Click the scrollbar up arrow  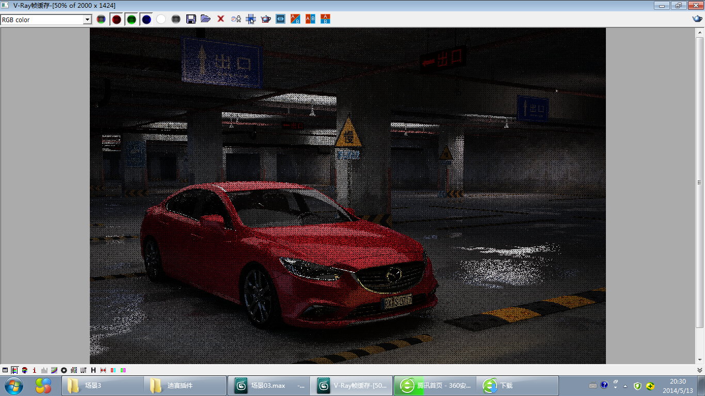coord(700,32)
